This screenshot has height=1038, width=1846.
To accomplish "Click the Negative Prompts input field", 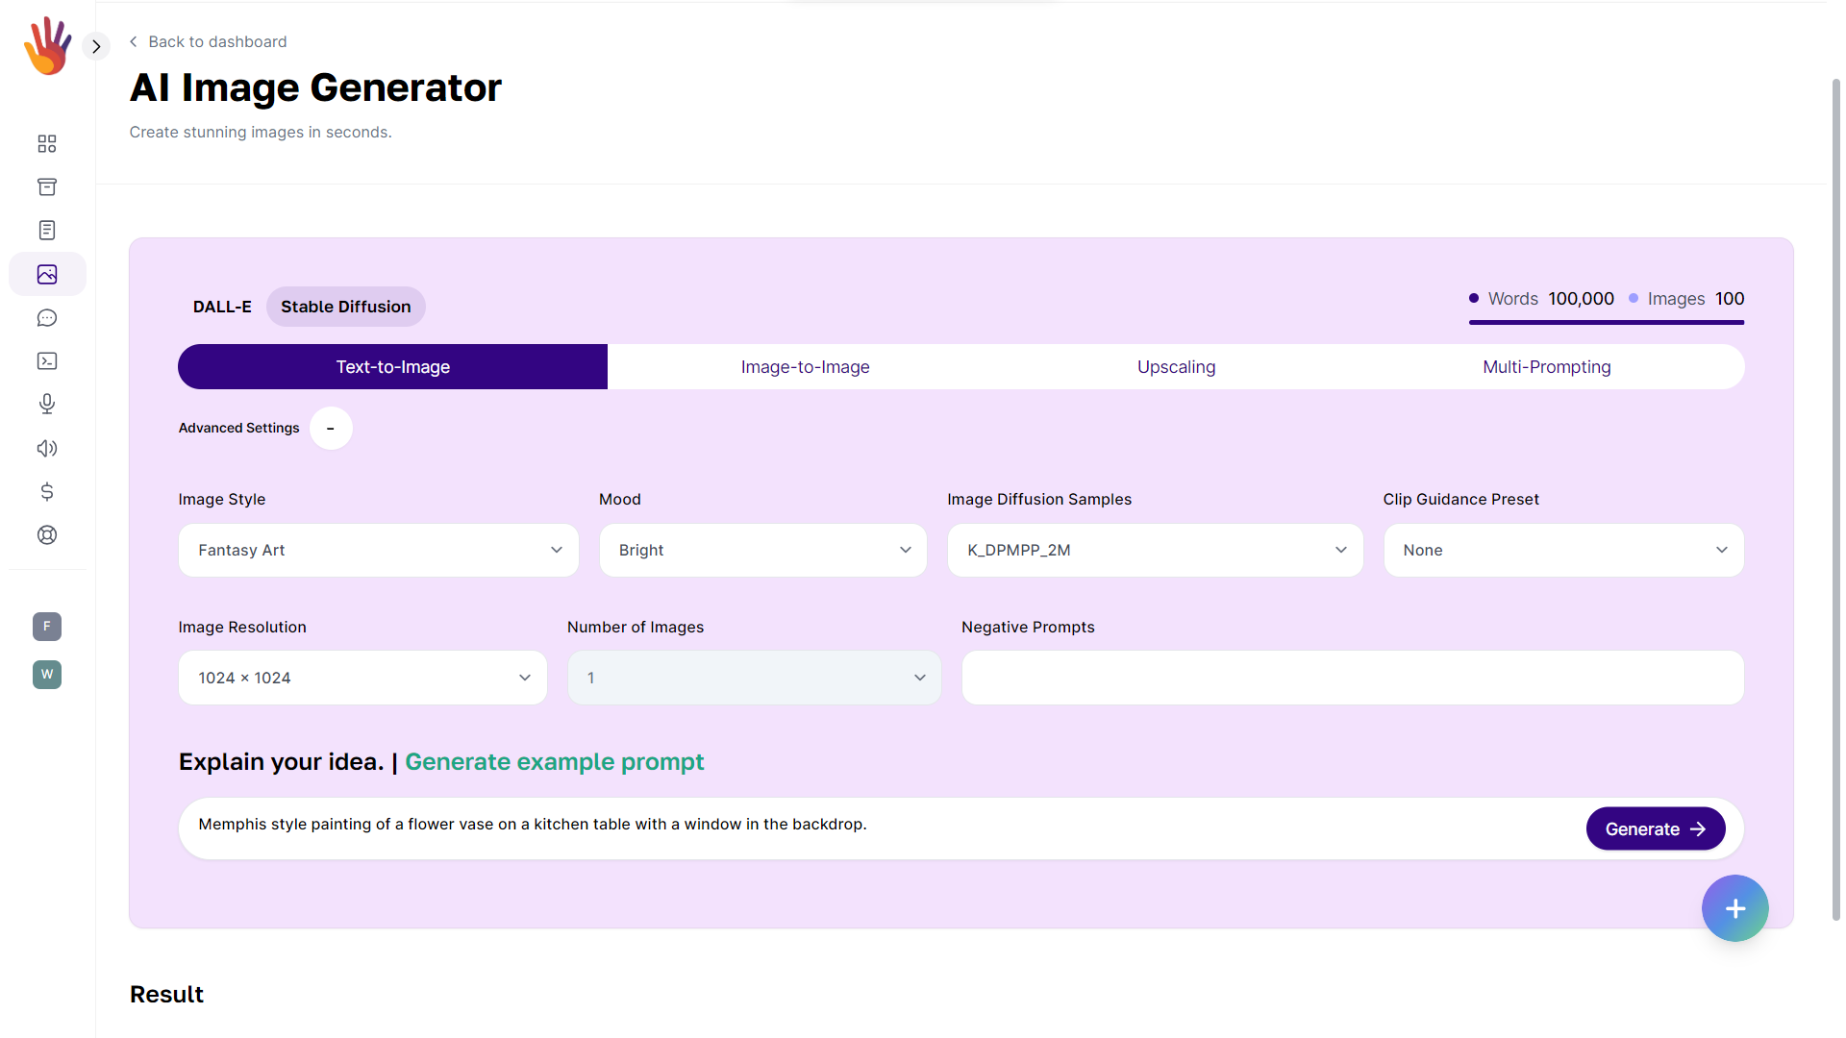I will point(1352,678).
